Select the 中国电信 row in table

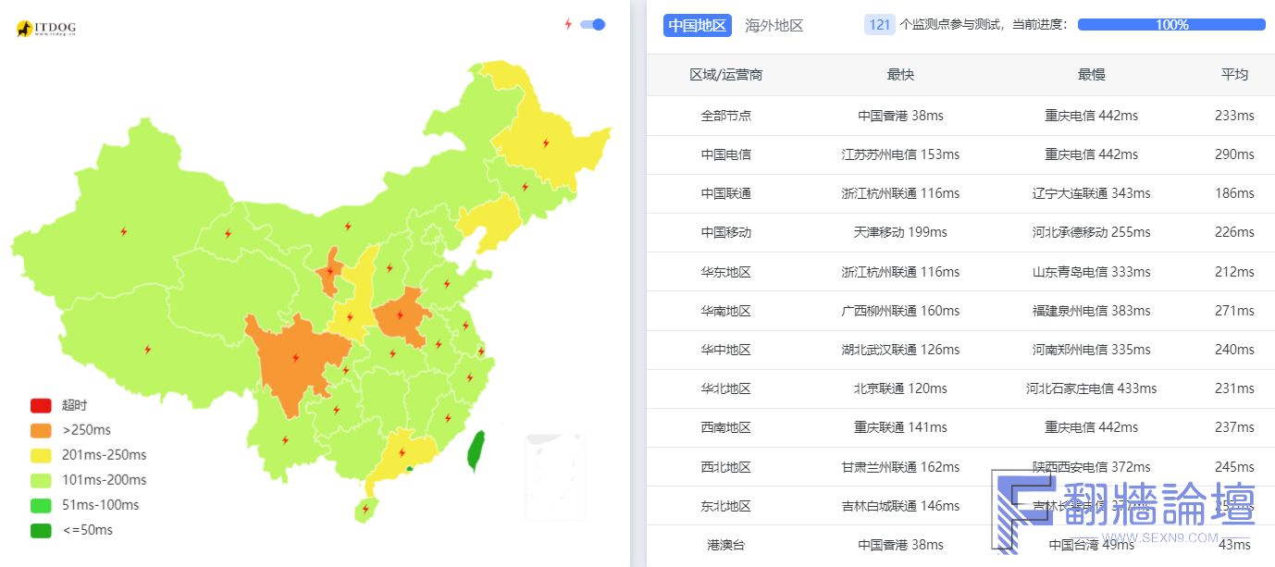(x=726, y=154)
